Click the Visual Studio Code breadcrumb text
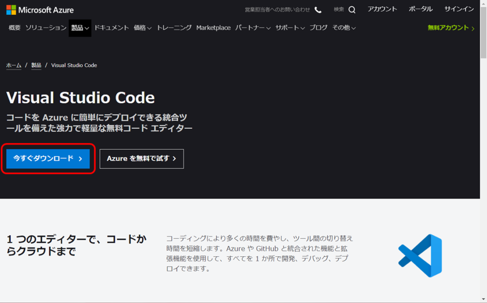The image size is (487, 303). pyautogui.click(x=74, y=65)
